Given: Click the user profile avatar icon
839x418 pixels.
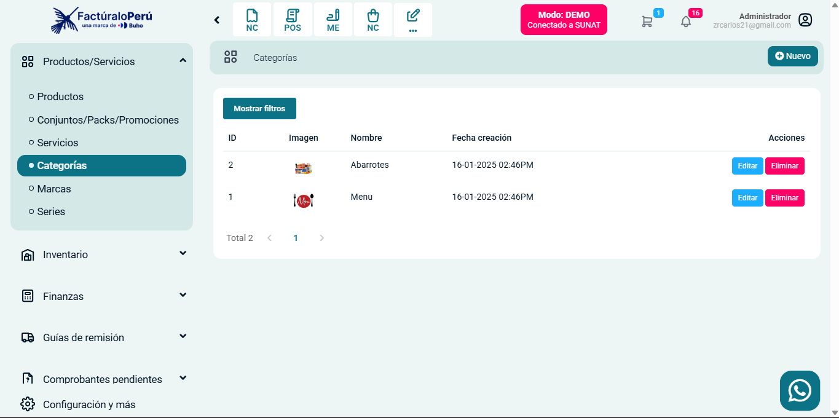Looking at the screenshot, I should click(805, 20).
